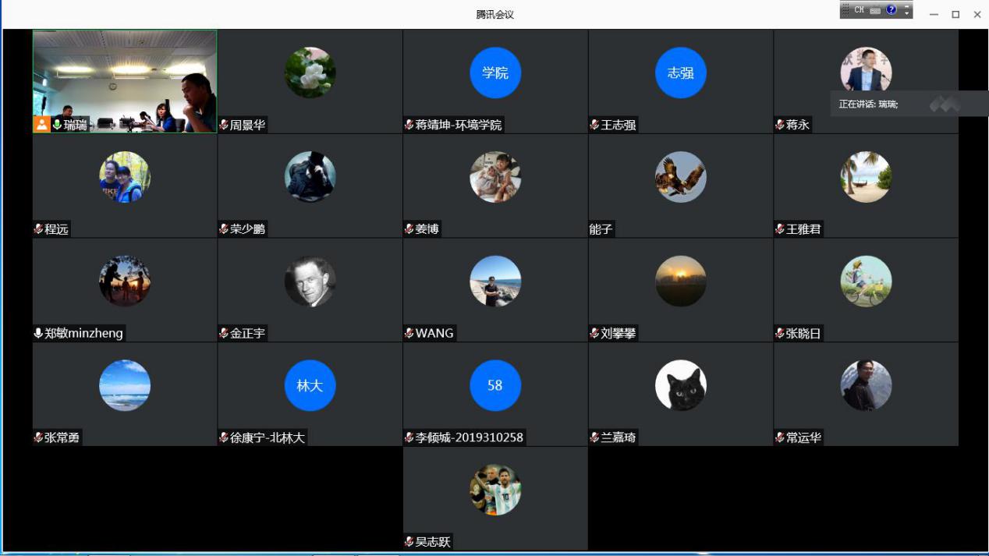The height and width of the screenshot is (556, 989).
Task: Select the black cat avatar of 兰嘉琦
Action: [x=680, y=385]
